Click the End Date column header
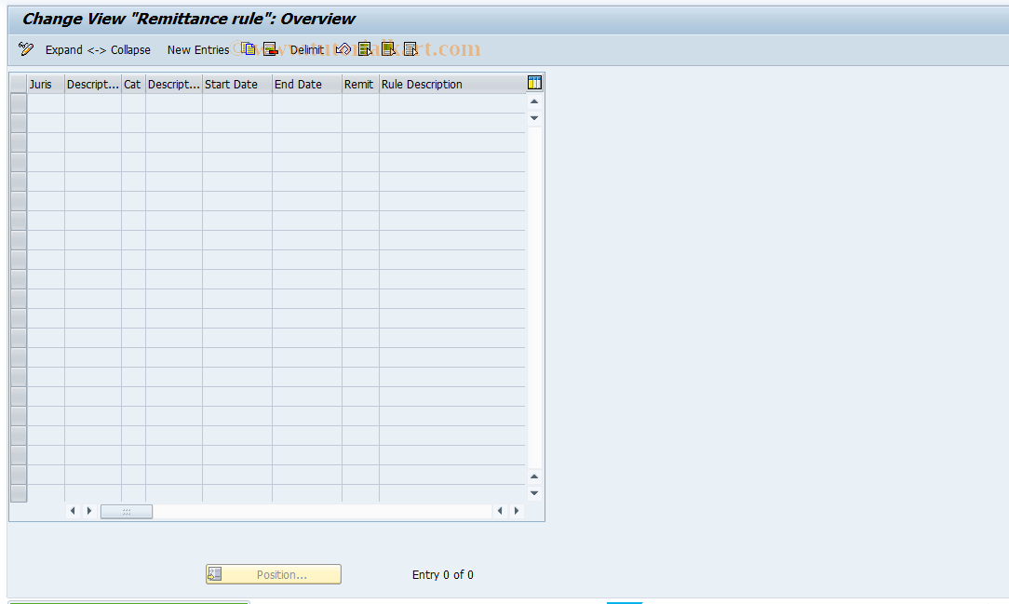This screenshot has height=604, width=1009. tap(307, 85)
